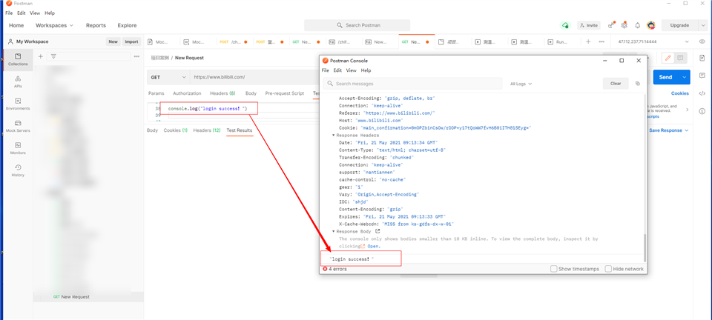The height and width of the screenshot is (320, 712).
Task: Open the Monitors sidebar section
Action: 18,148
